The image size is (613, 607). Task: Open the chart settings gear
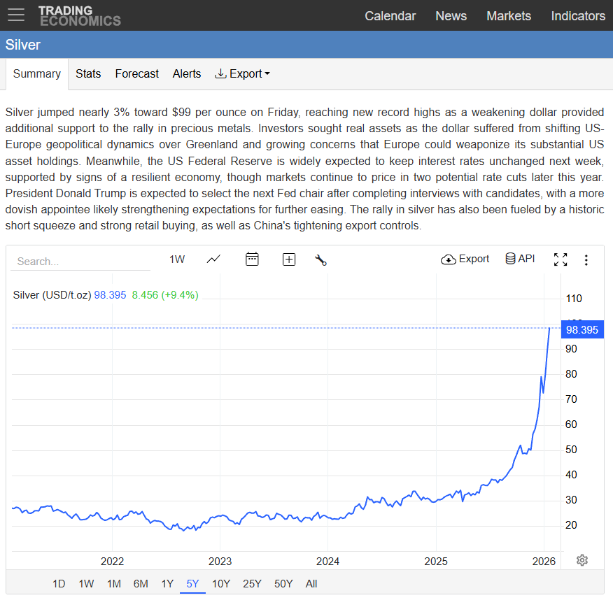pos(582,560)
